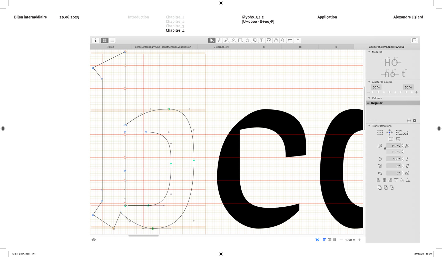Collapse the Ajuster la courbe section

point(369,82)
